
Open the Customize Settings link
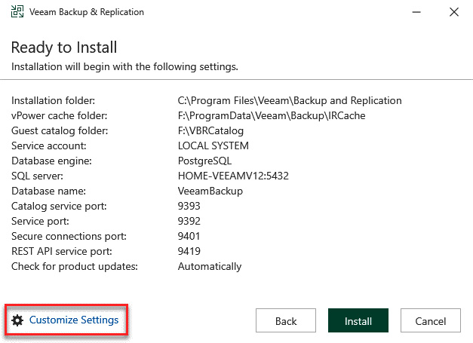[74, 320]
